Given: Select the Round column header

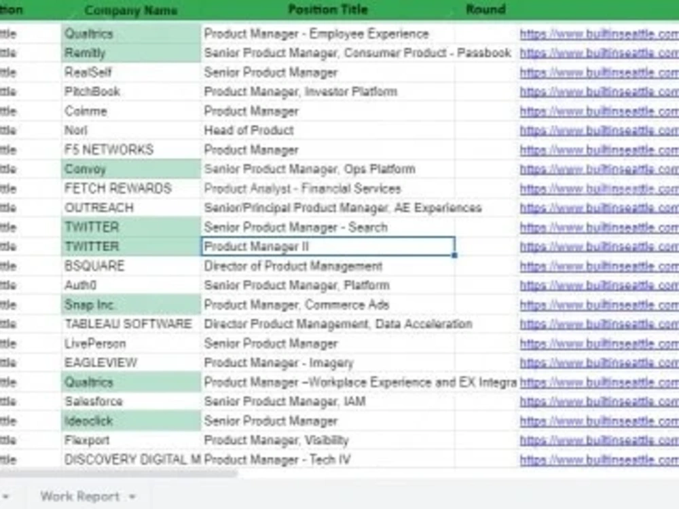Looking at the screenshot, I should pyautogui.click(x=485, y=10).
